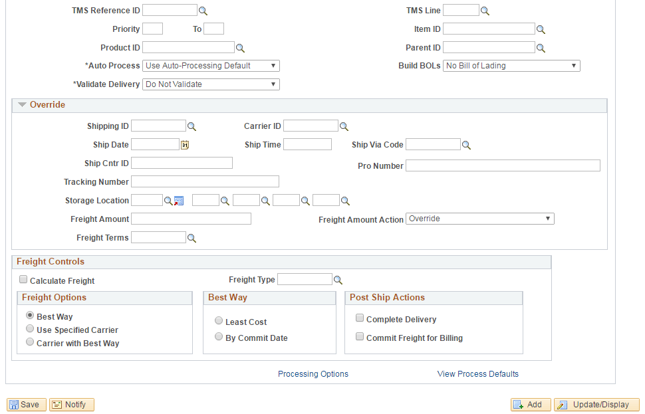Open the Product ID lookup
This screenshot has height=414, width=645.
tap(240, 47)
